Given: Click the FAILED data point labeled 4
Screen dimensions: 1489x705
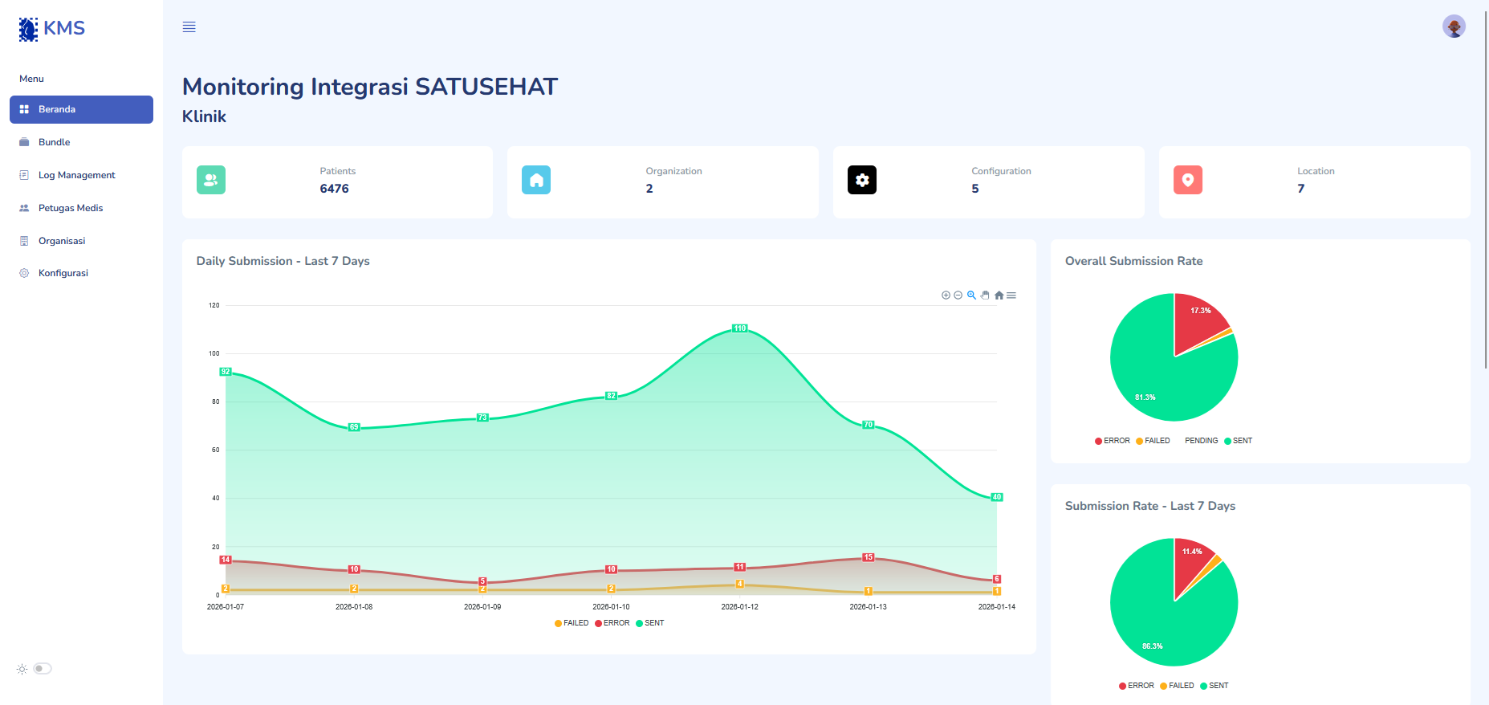Looking at the screenshot, I should pyautogui.click(x=740, y=584).
